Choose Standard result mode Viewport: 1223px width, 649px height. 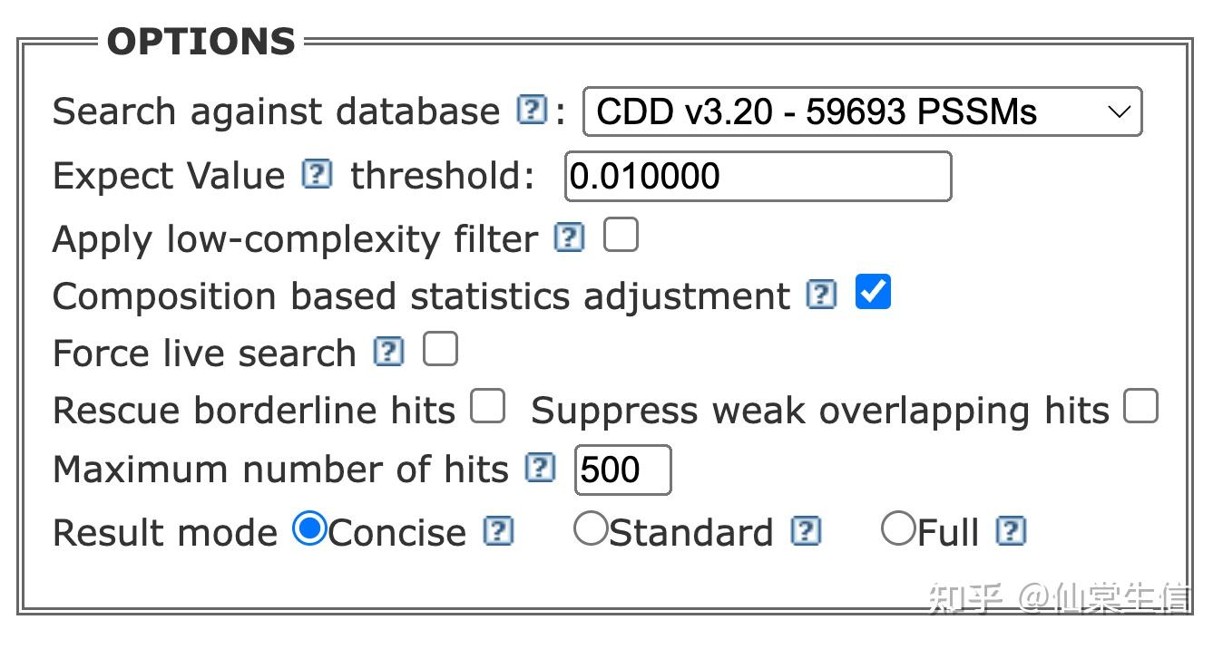(590, 529)
